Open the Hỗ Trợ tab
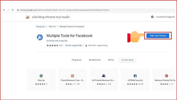177x100 pixels. 111,60
